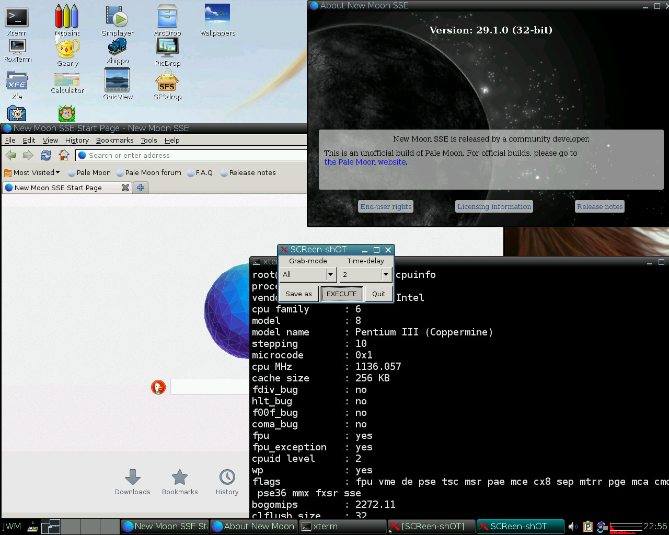Switch to About New Moon taskbar entry
The height and width of the screenshot is (535, 669).
pyautogui.click(x=253, y=526)
